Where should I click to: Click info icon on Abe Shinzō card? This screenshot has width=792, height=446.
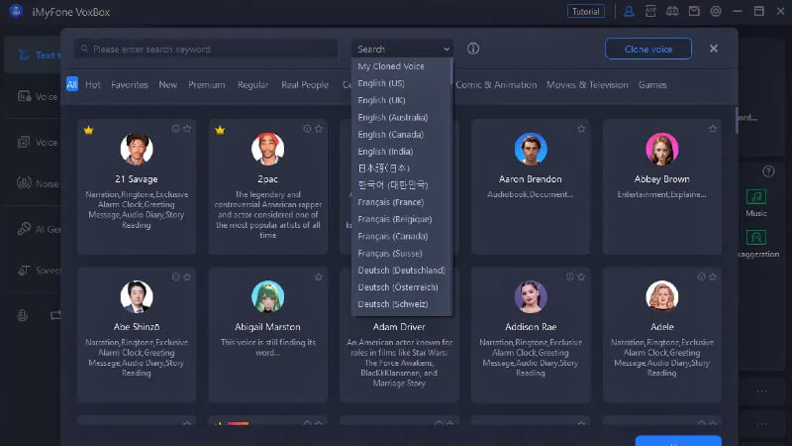coord(175,277)
